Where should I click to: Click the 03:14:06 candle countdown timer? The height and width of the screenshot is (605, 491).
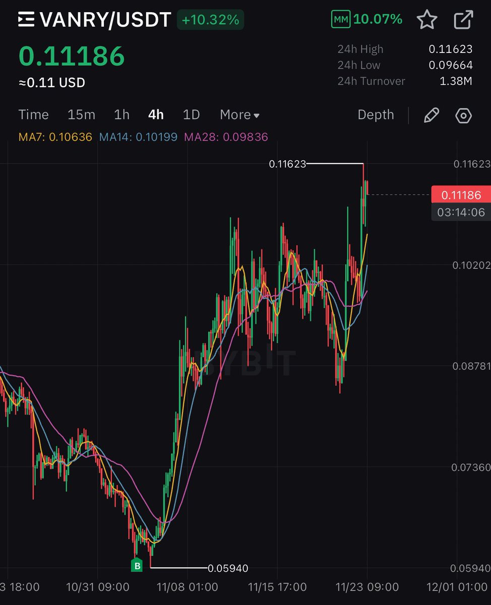[x=461, y=212]
